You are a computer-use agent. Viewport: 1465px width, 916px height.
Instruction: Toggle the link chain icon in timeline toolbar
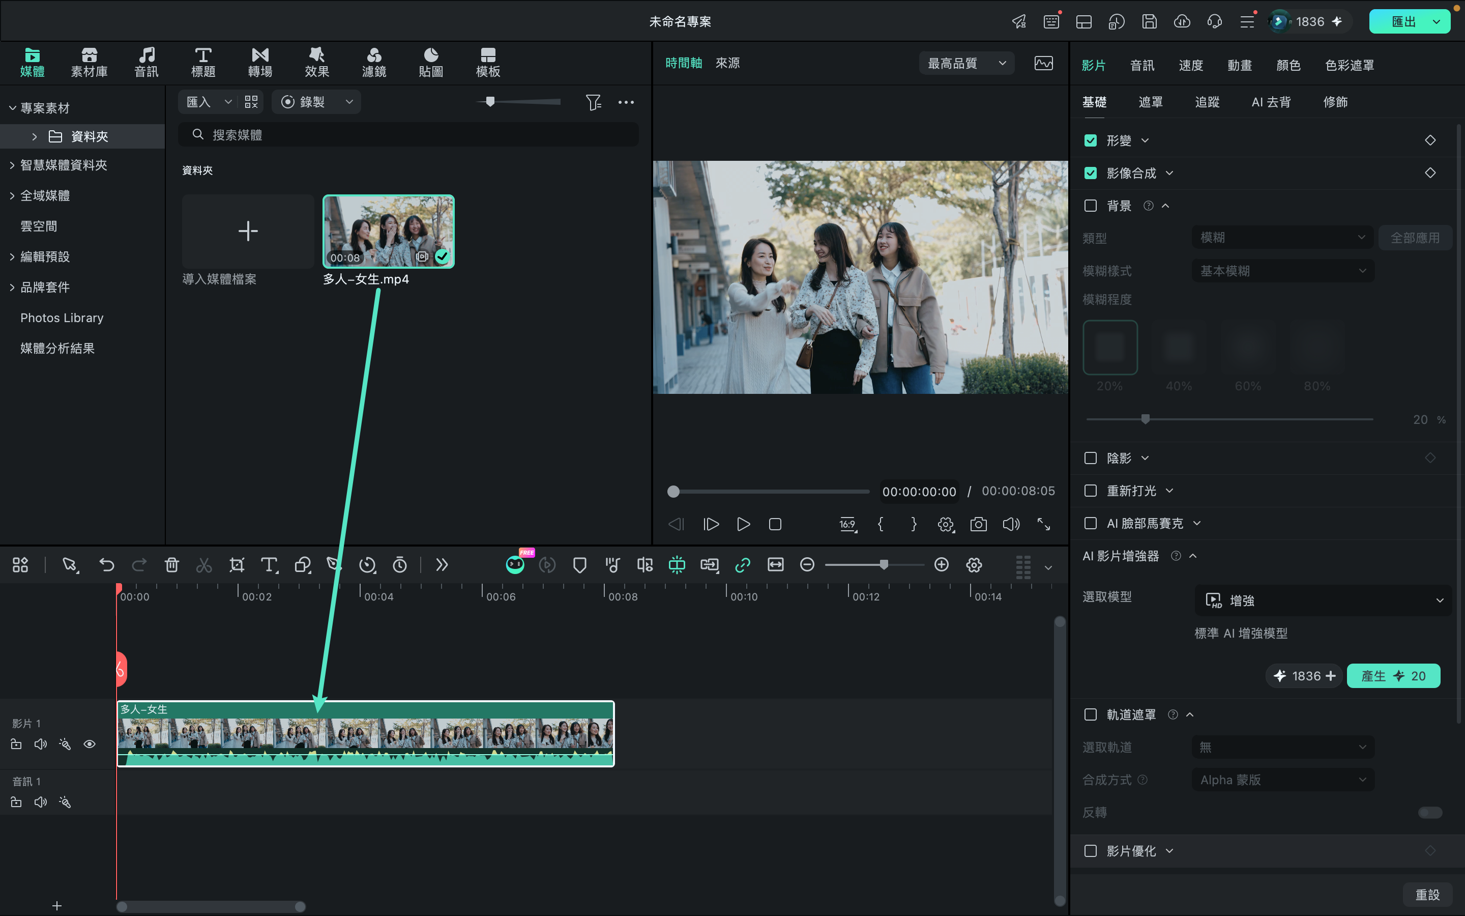tap(742, 565)
